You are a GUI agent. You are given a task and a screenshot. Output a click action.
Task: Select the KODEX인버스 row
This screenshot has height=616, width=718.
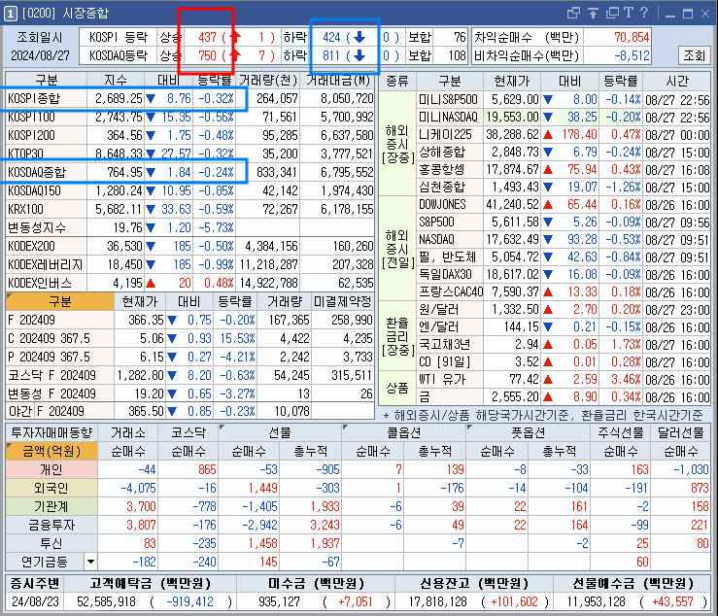pos(190,283)
